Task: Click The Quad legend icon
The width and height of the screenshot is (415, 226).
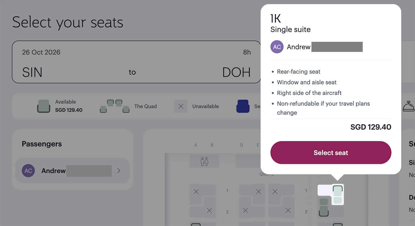Action: 115,106
